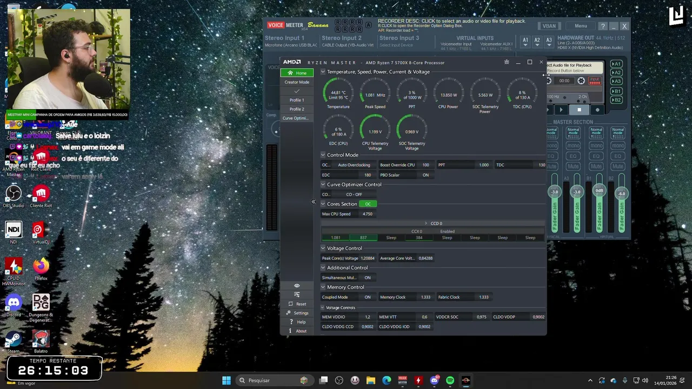
Task: Open Voicemeeter help question mark
Action: coord(603,26)
